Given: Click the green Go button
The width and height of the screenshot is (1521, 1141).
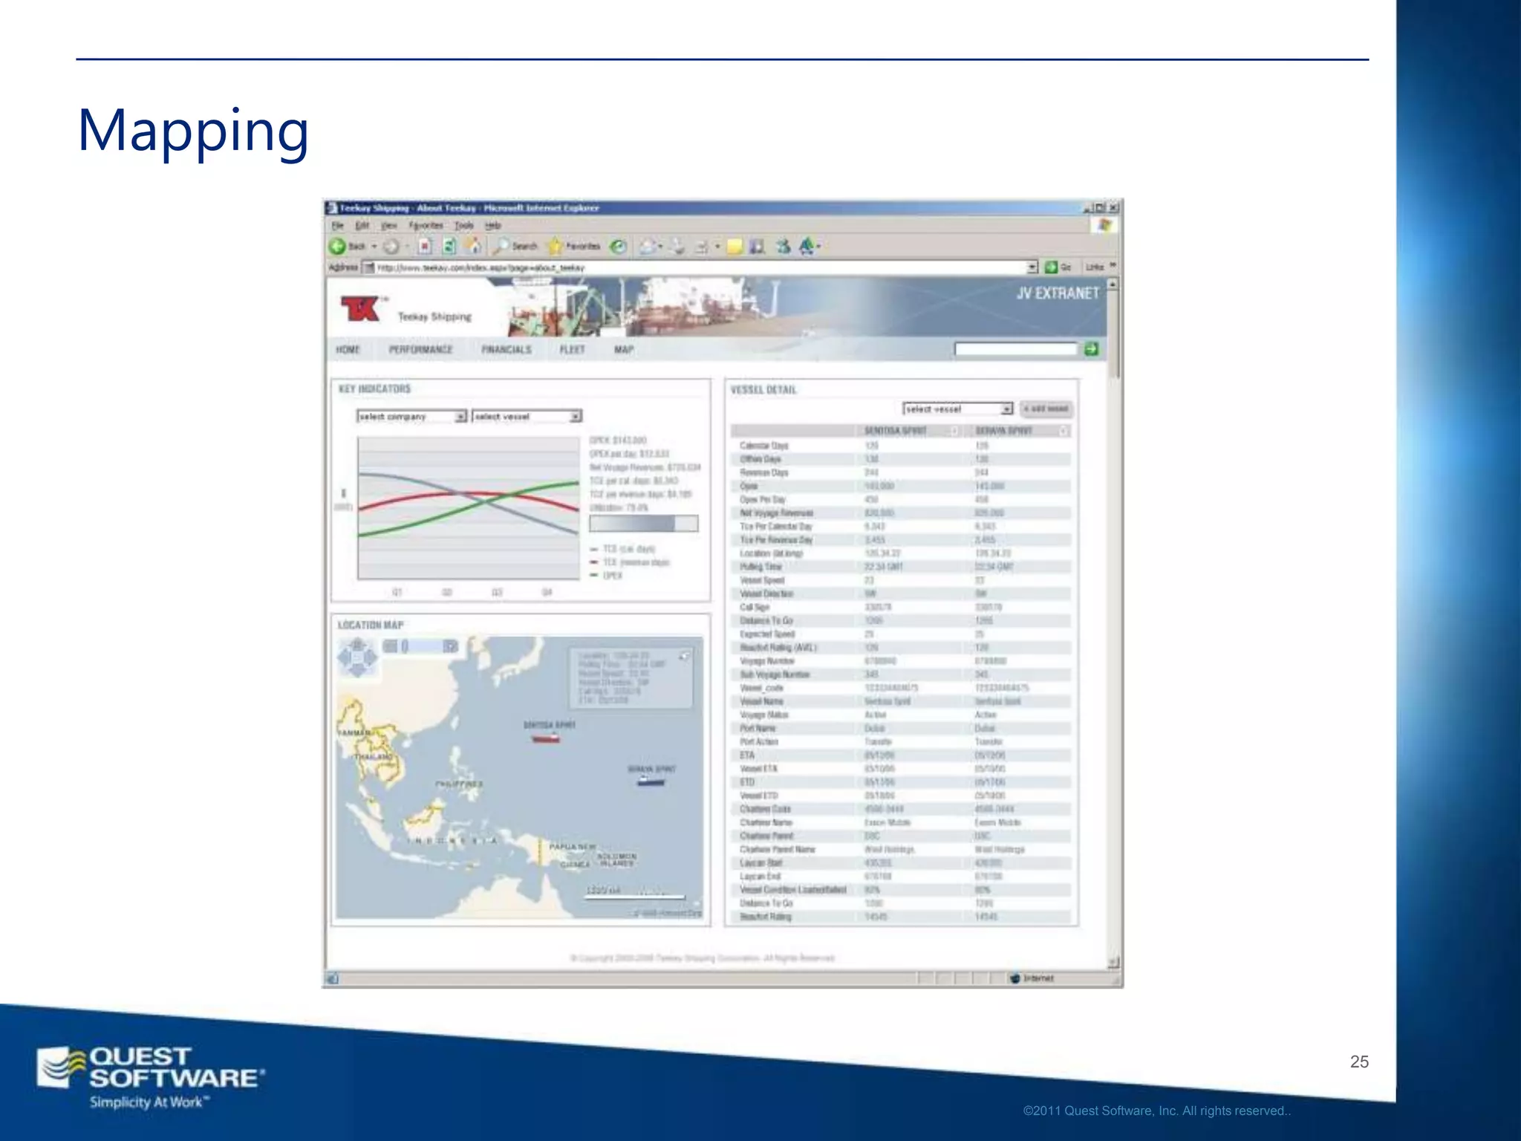Looking at the screenshot, I should coord(1058,267).
